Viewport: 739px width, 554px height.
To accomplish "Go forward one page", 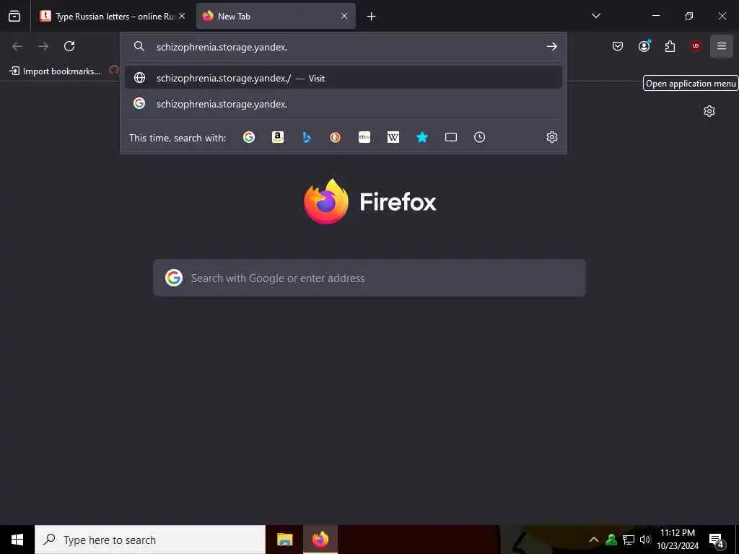I will (x=43, y=46).
